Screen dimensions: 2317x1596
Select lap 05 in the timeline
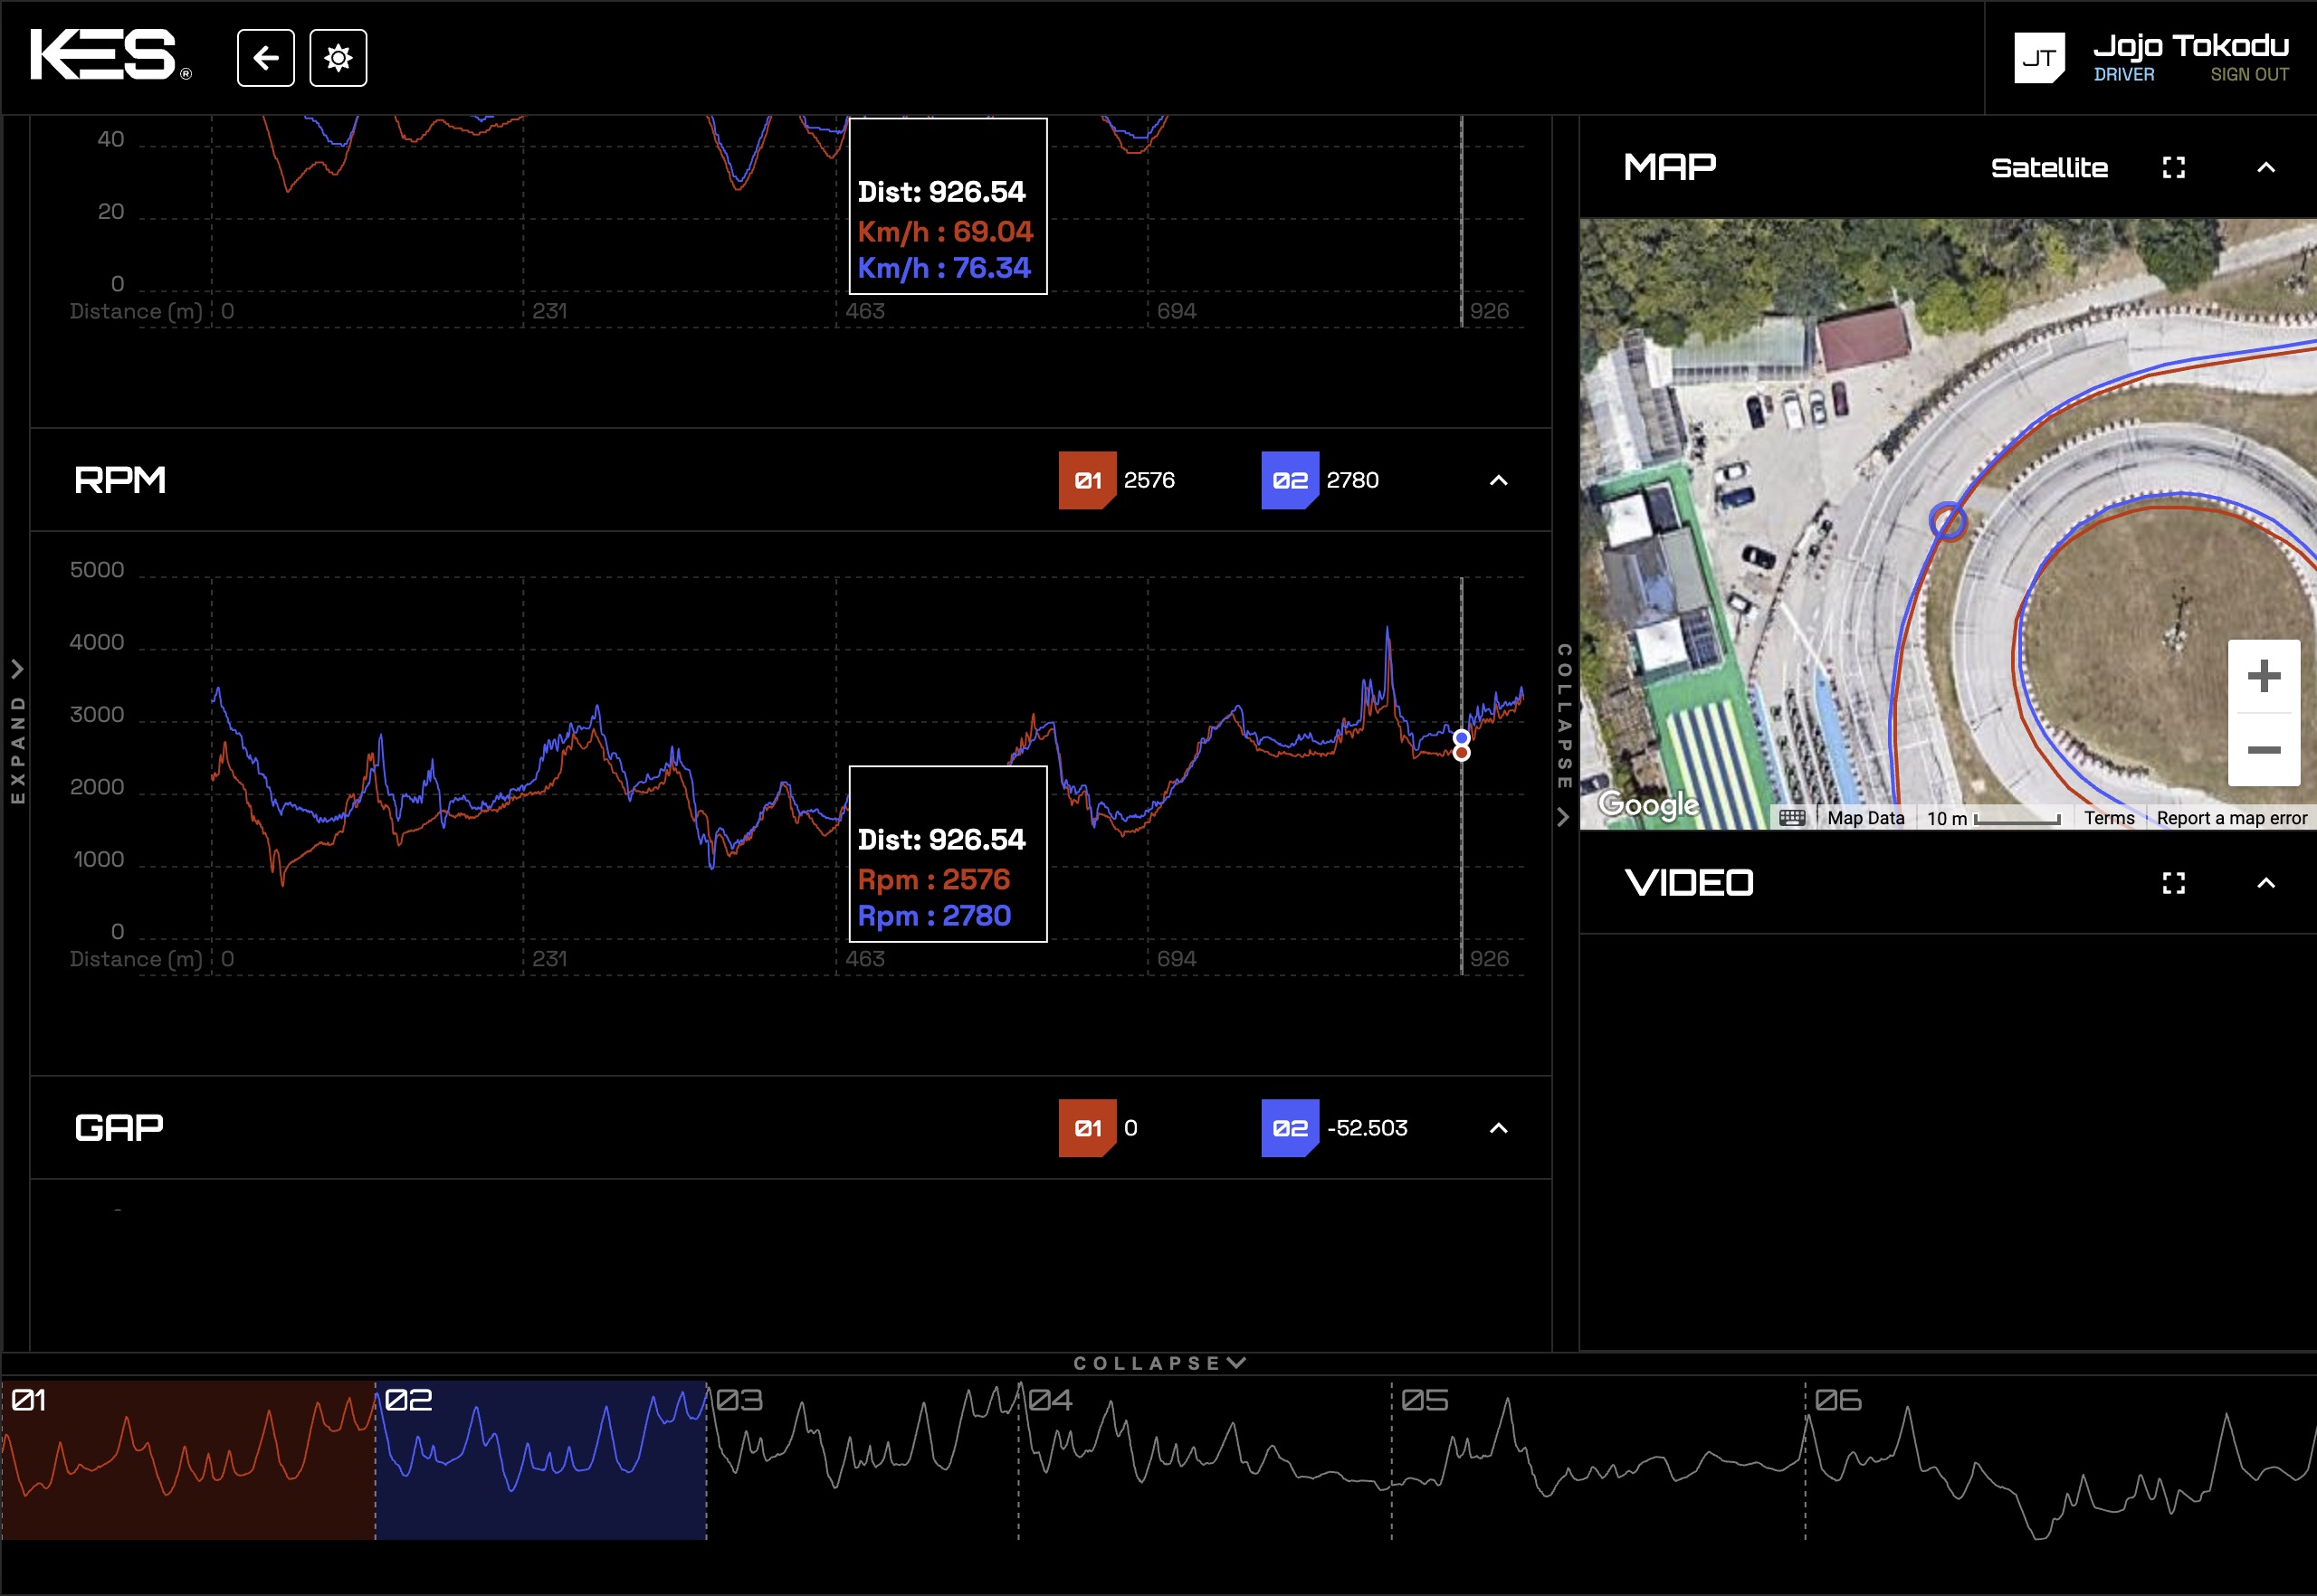tap(1597, 1460)
